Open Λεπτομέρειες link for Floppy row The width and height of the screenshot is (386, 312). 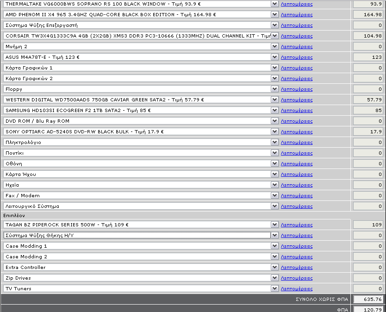(x=297, y=89)
